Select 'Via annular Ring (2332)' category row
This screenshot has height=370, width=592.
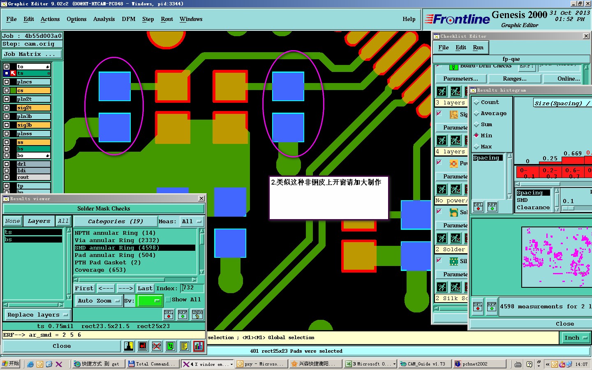pyautogui.click(x=135, y=240)
